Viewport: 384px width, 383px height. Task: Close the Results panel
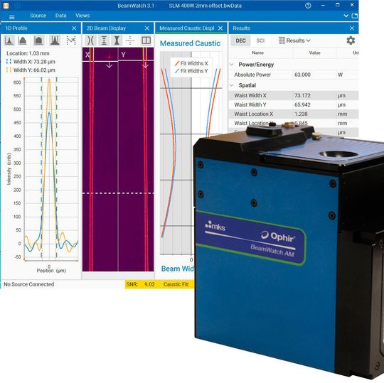pos(352,28)
